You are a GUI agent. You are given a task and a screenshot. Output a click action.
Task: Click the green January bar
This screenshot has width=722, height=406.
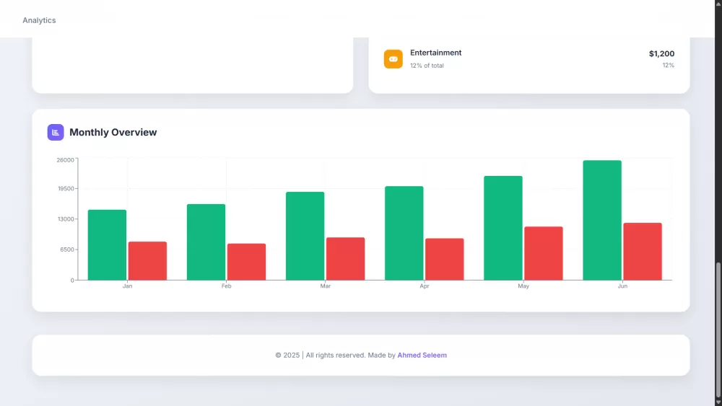click(107, 244)
